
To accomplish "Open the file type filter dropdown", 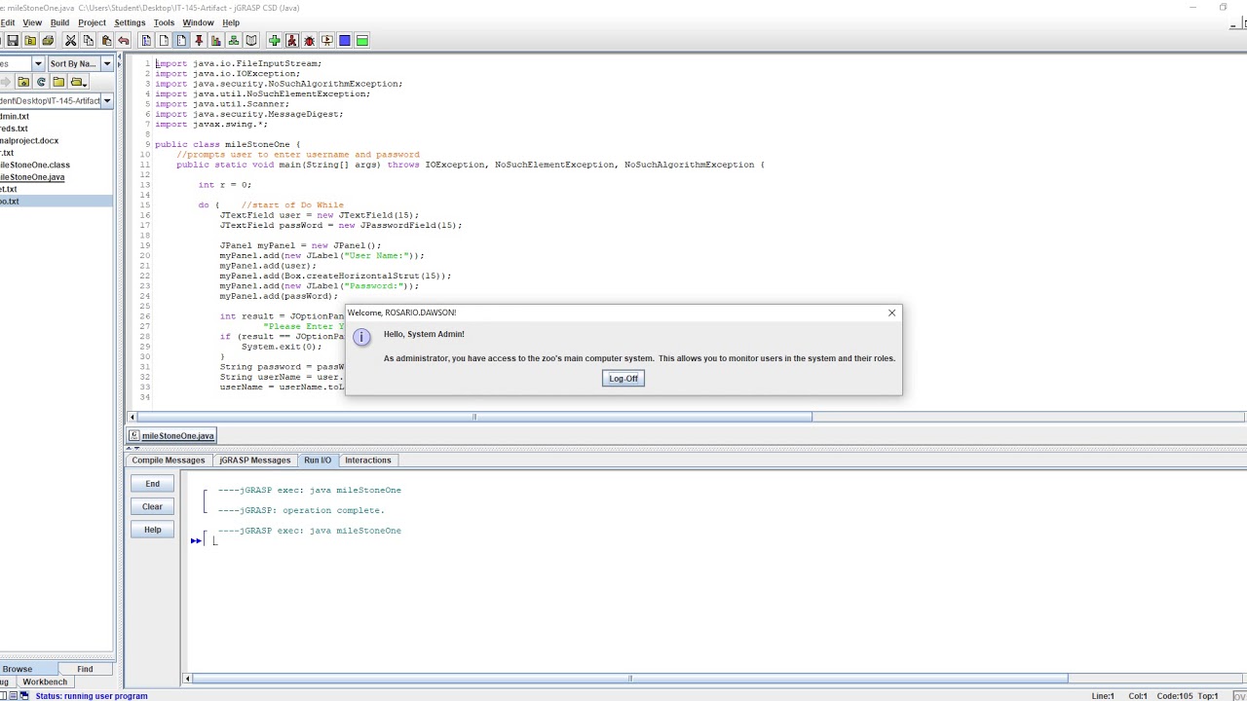I will click(x=38, y=63).
